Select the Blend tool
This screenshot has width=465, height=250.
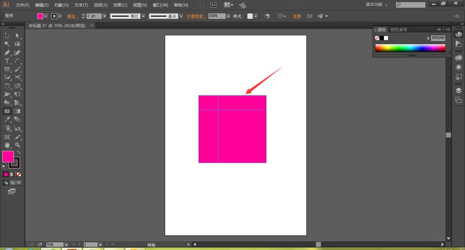pos(18,120)
